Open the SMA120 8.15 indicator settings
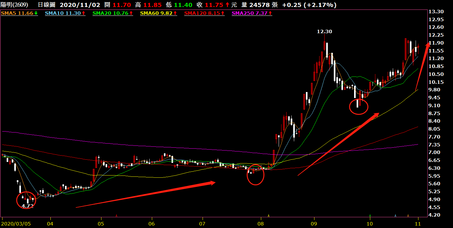Image resolution: width=453 pixels, height=228 pixels. point(204,13)
